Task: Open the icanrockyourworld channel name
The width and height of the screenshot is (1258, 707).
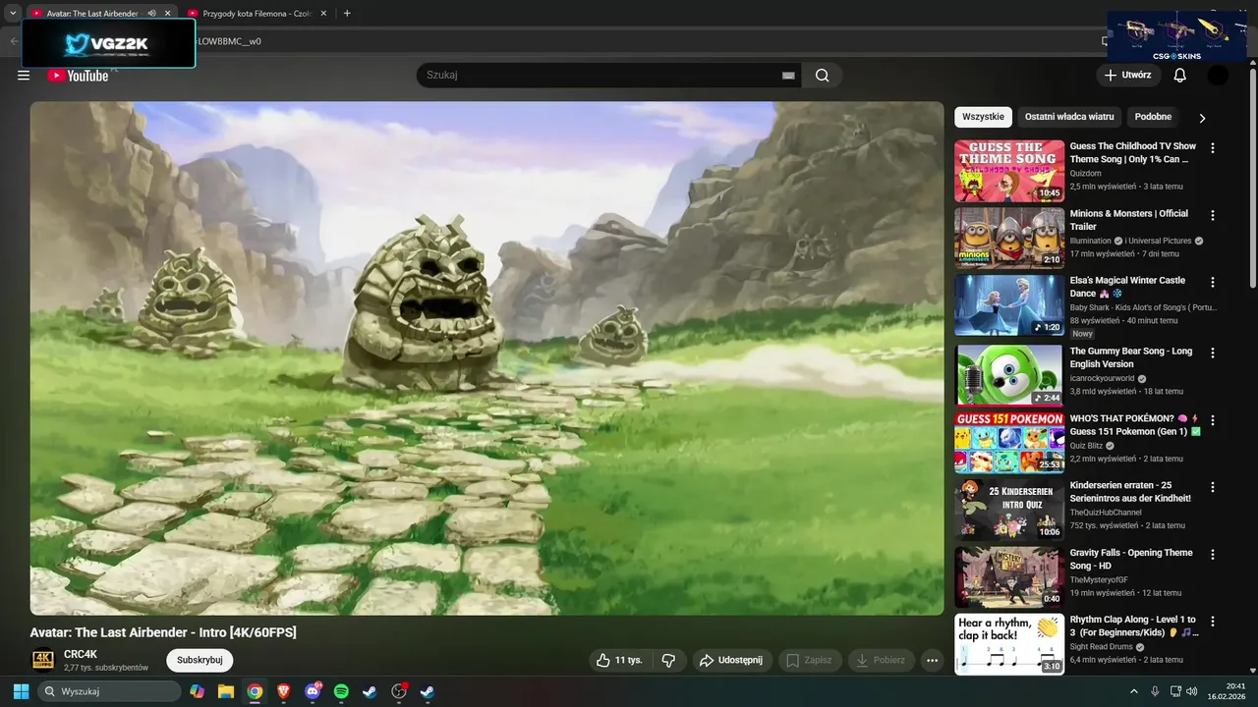Action: tap(1102, 378)
